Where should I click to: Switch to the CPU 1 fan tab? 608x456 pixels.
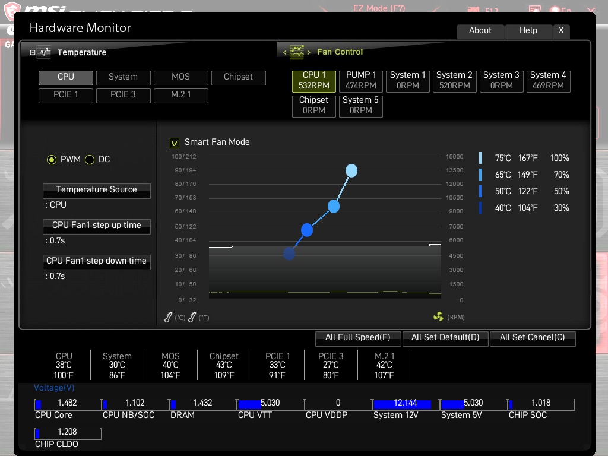tap(314, 81)
